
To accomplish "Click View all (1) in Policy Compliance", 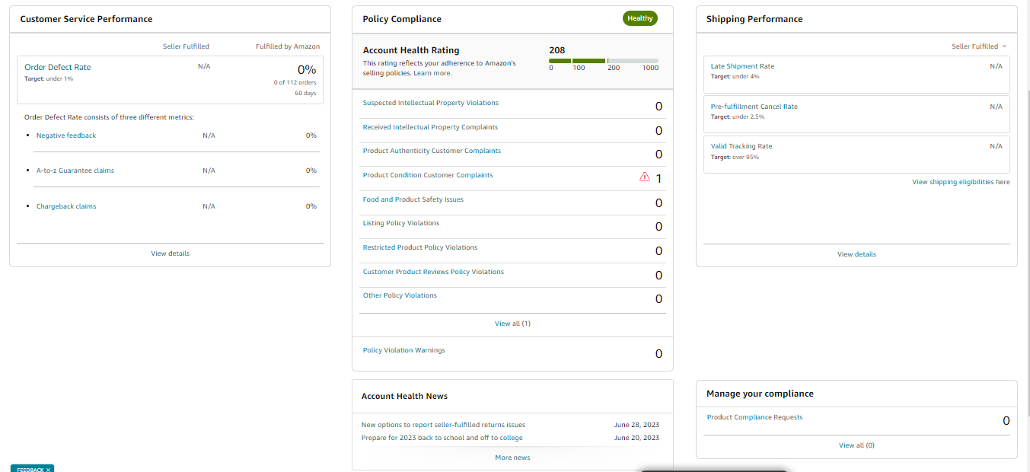I will coord(512,324).
